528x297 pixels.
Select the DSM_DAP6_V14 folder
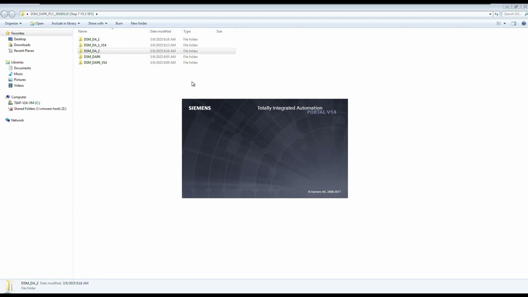[95, 62]
